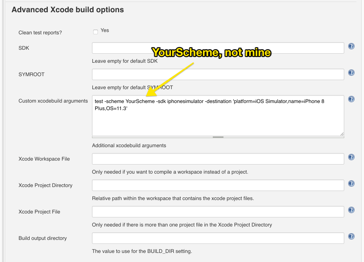
Task: Open help for the SYMROOT field
Action: (x=351, y=73)
